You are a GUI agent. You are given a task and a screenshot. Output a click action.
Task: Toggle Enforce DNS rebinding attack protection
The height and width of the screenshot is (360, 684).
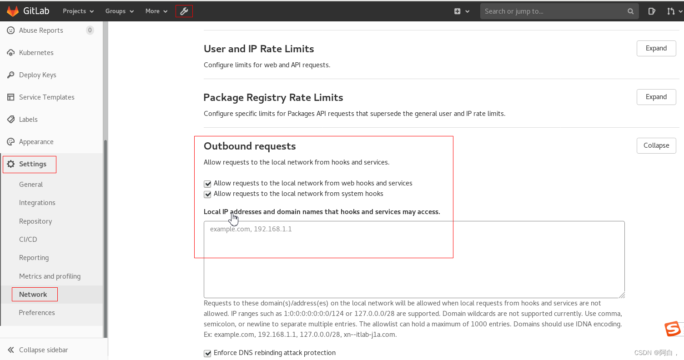click(207, 353)
